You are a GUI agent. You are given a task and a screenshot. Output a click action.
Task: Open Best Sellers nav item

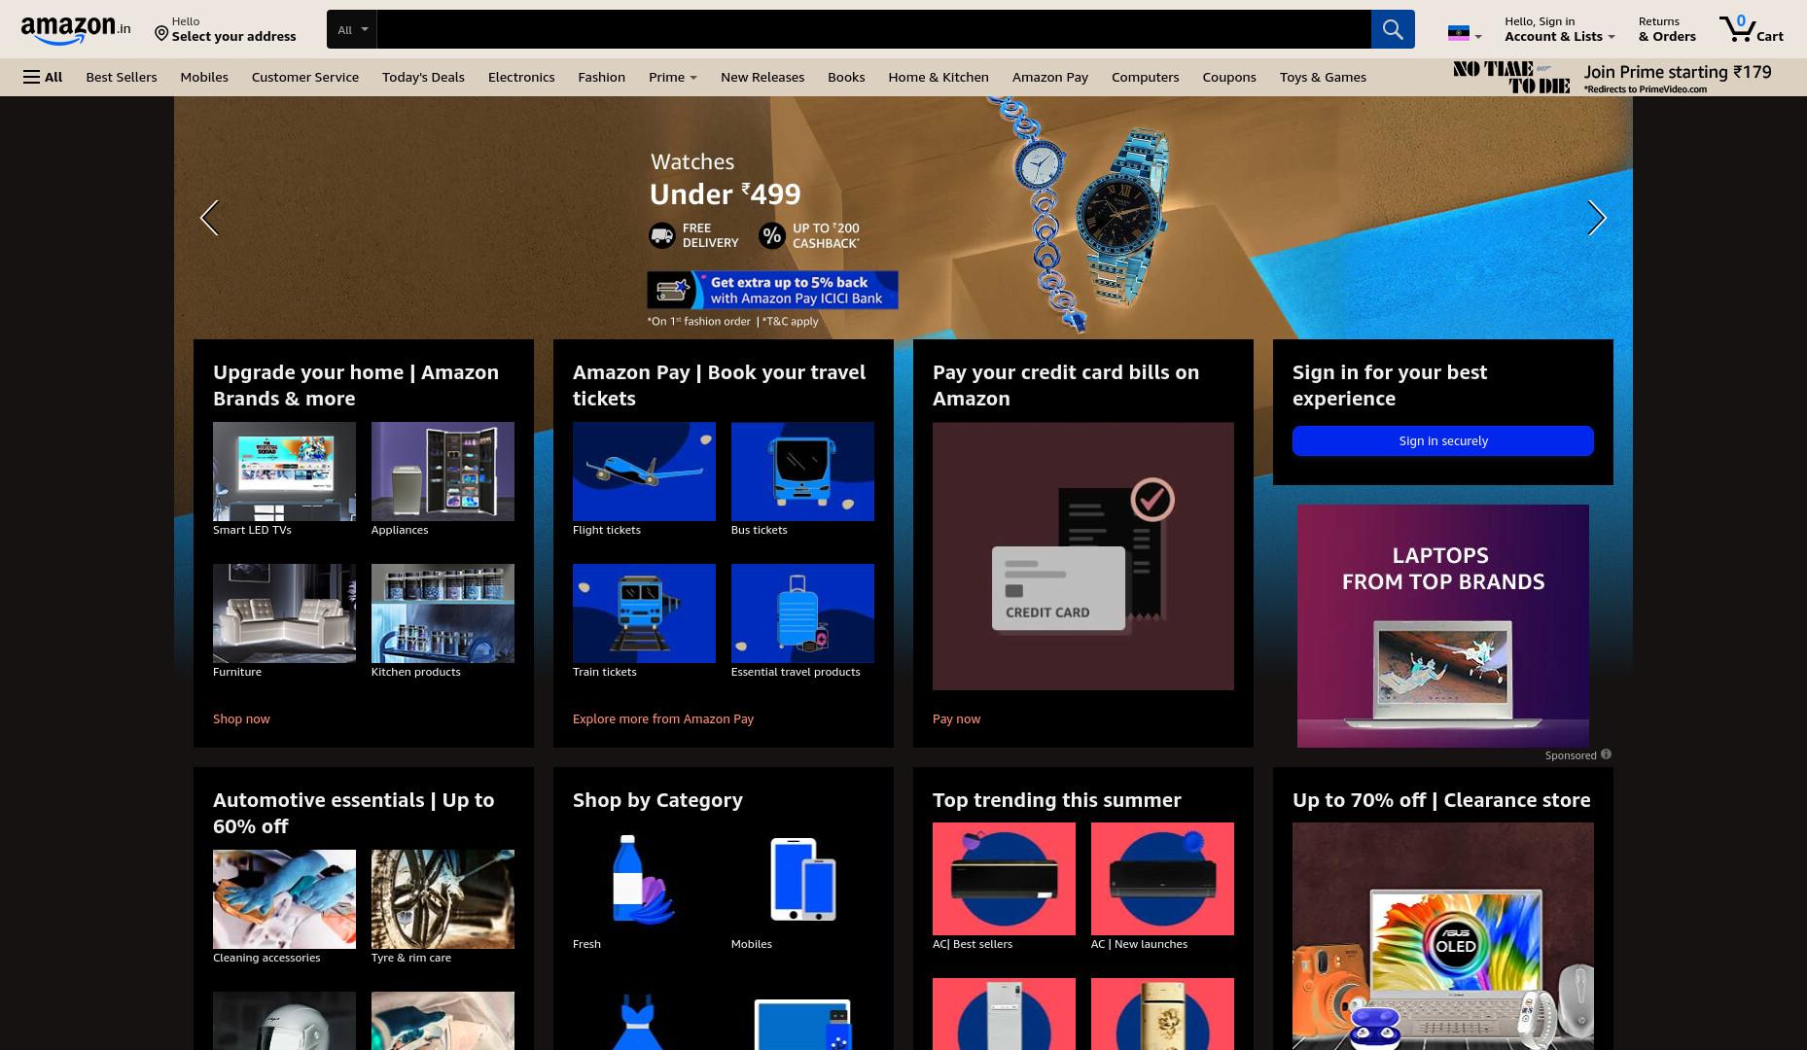coord(122,77)
